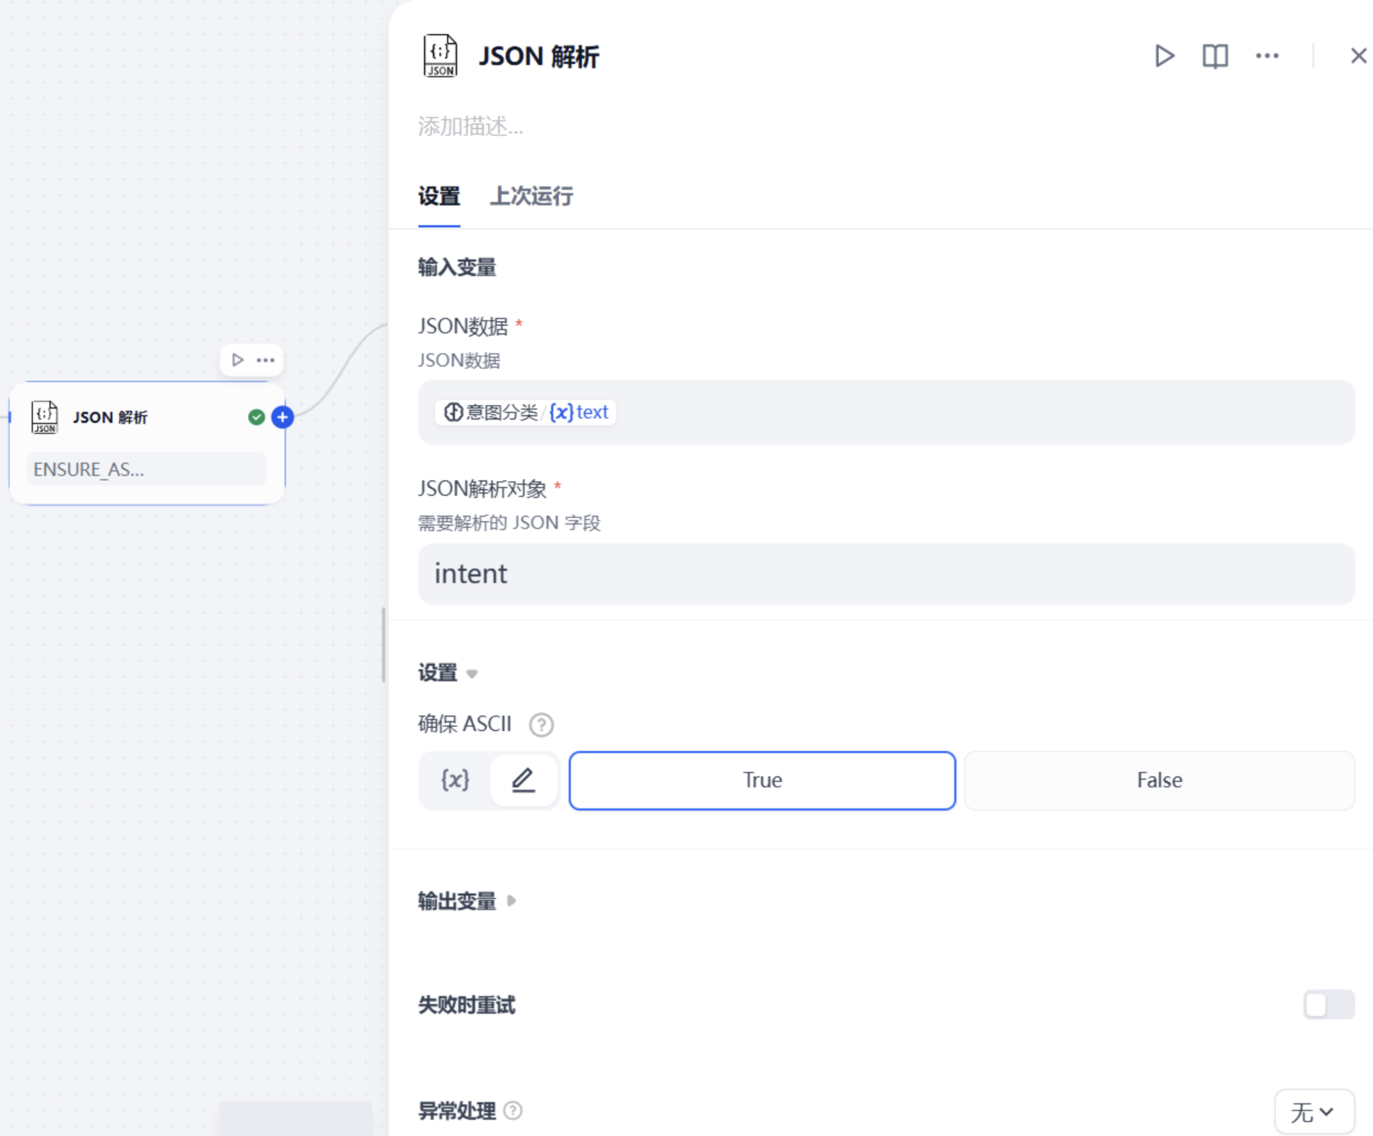Open the panel's more options menu
This screenshot has width=1373, height=1136.
tap(1267, 56)
